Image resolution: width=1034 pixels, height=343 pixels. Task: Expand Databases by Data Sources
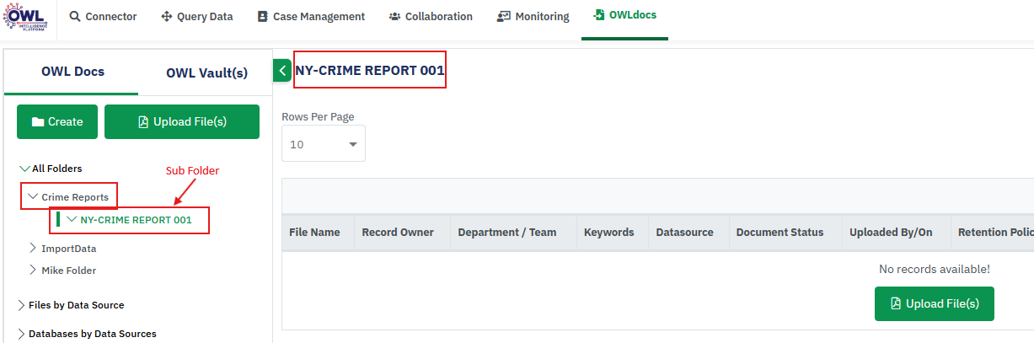(22, 334)
